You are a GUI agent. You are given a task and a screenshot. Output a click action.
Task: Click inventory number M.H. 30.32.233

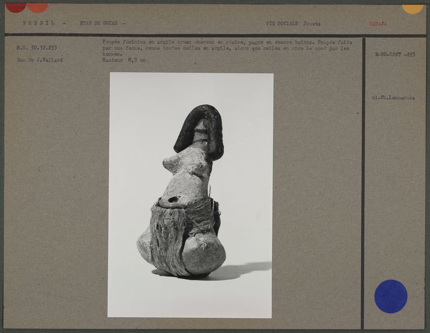[x=37, y=48]
